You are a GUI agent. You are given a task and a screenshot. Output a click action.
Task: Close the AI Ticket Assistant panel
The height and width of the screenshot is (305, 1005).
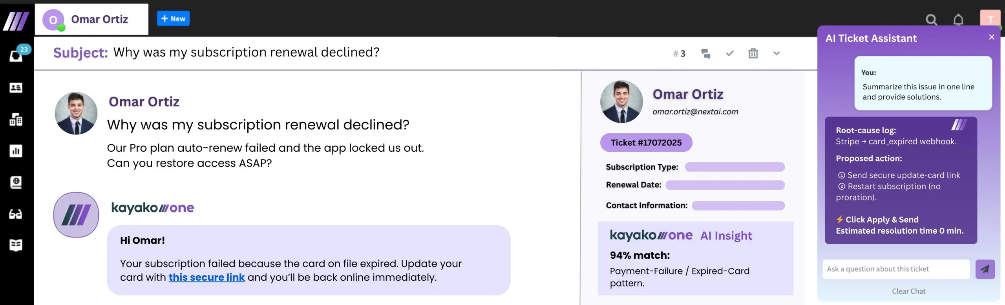992,37
